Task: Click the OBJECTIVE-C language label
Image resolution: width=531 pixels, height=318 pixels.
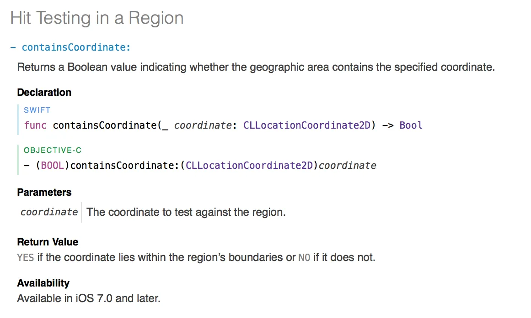Action: [53, 150]
